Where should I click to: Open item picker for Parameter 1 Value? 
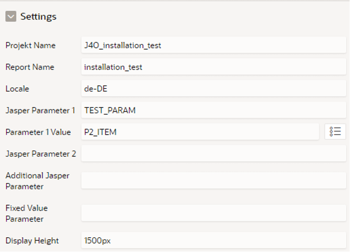335,132
